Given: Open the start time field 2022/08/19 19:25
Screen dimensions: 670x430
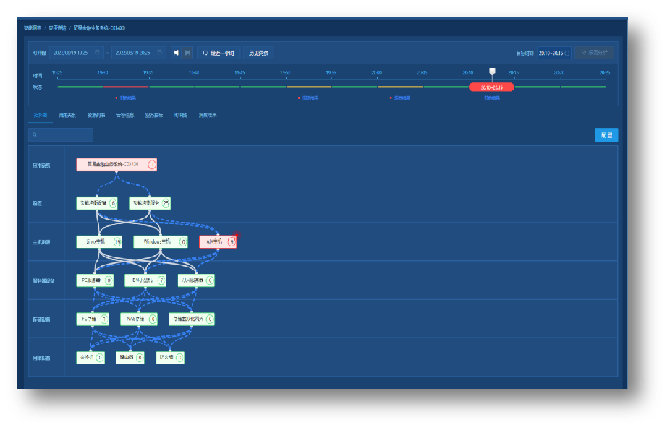Looking at the screenshot, I should 70,53.
